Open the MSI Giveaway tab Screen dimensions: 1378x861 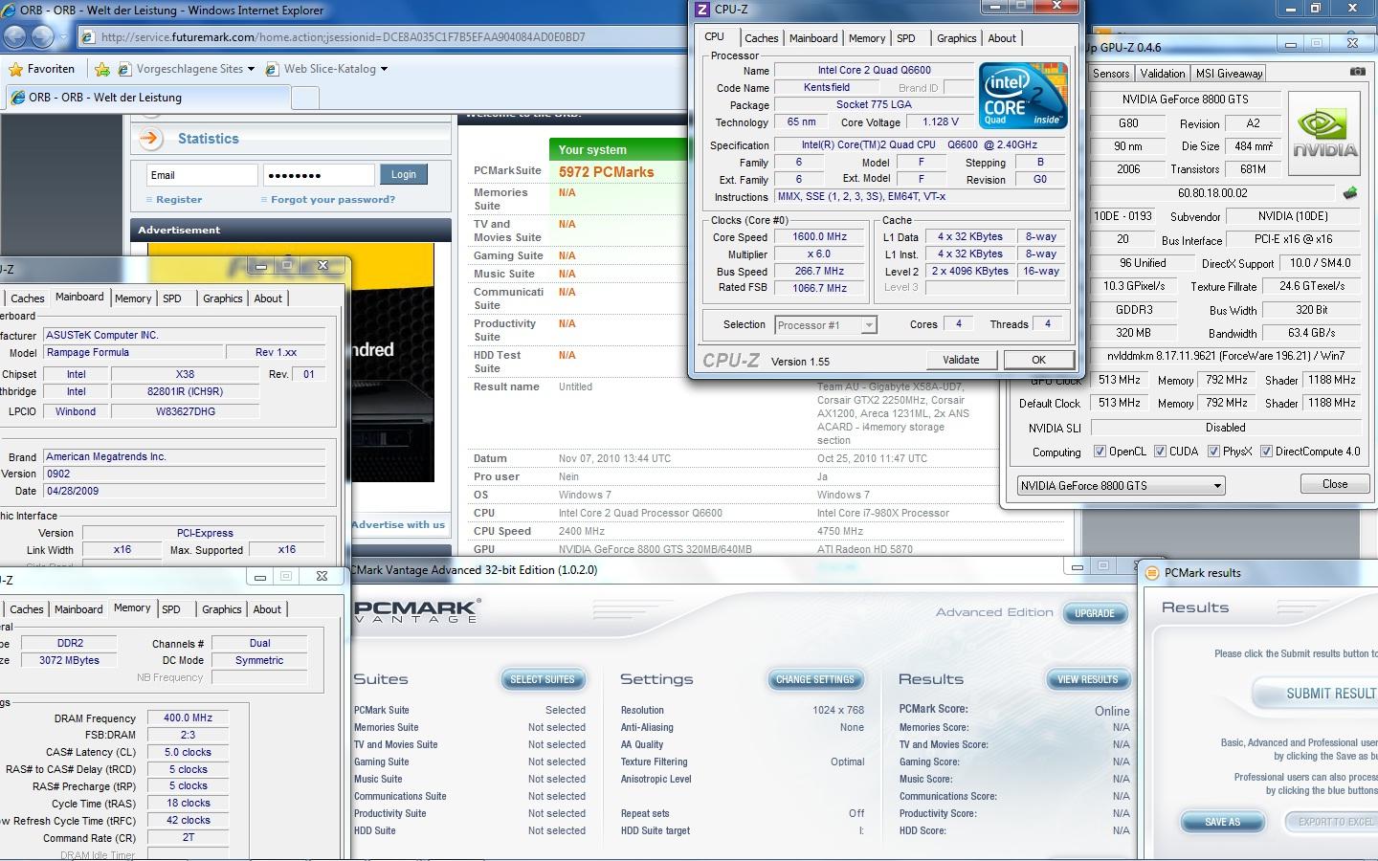tap(1229, 73)
